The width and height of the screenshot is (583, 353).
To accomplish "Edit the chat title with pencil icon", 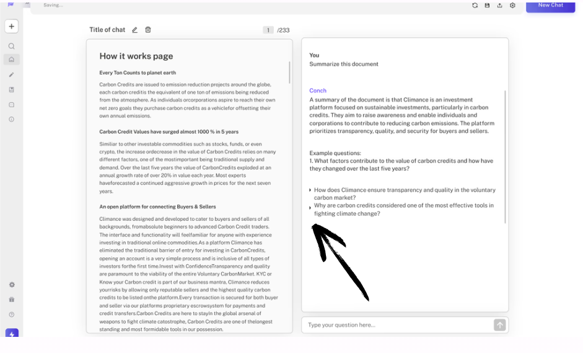I will pyautogui.click(x=134, y=30).
